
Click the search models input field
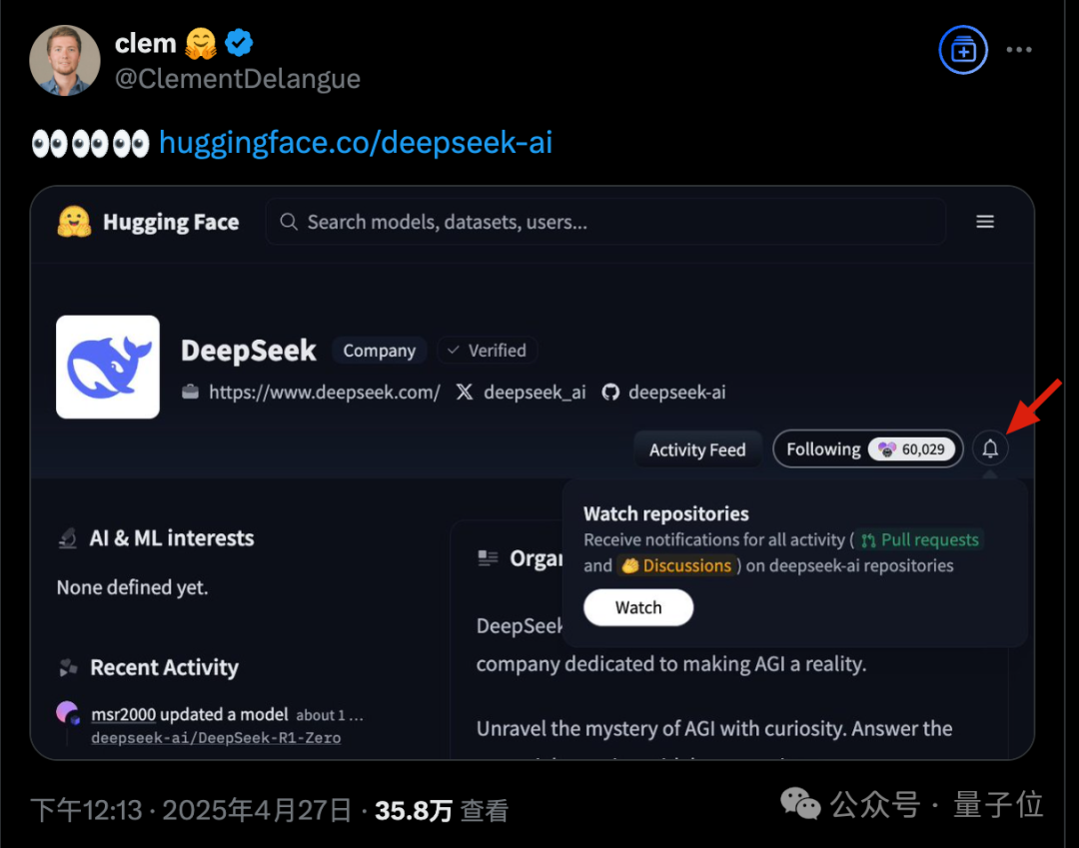(x=605, y=222)
